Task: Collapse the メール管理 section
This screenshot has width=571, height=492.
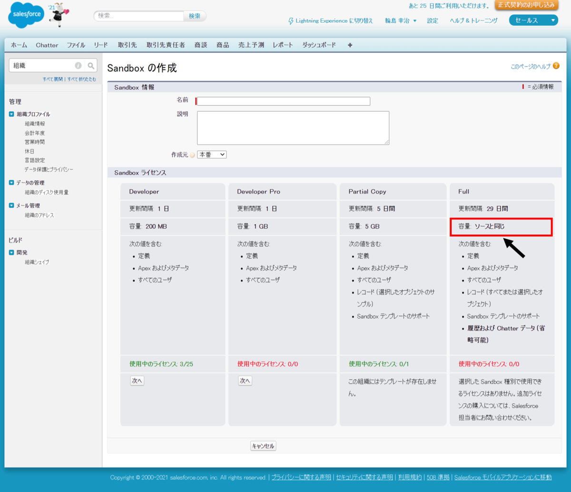Action: pos(12,206)
